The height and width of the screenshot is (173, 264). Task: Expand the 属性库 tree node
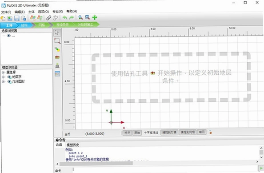3,72
